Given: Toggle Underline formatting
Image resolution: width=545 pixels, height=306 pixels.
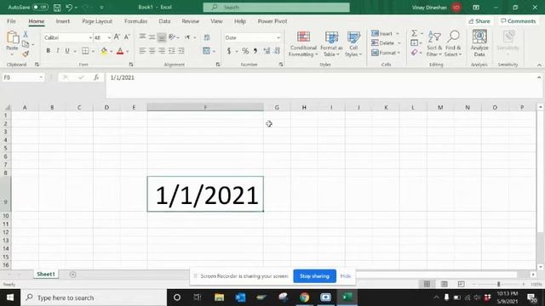Looking at the screenshot, I should 67,51.
